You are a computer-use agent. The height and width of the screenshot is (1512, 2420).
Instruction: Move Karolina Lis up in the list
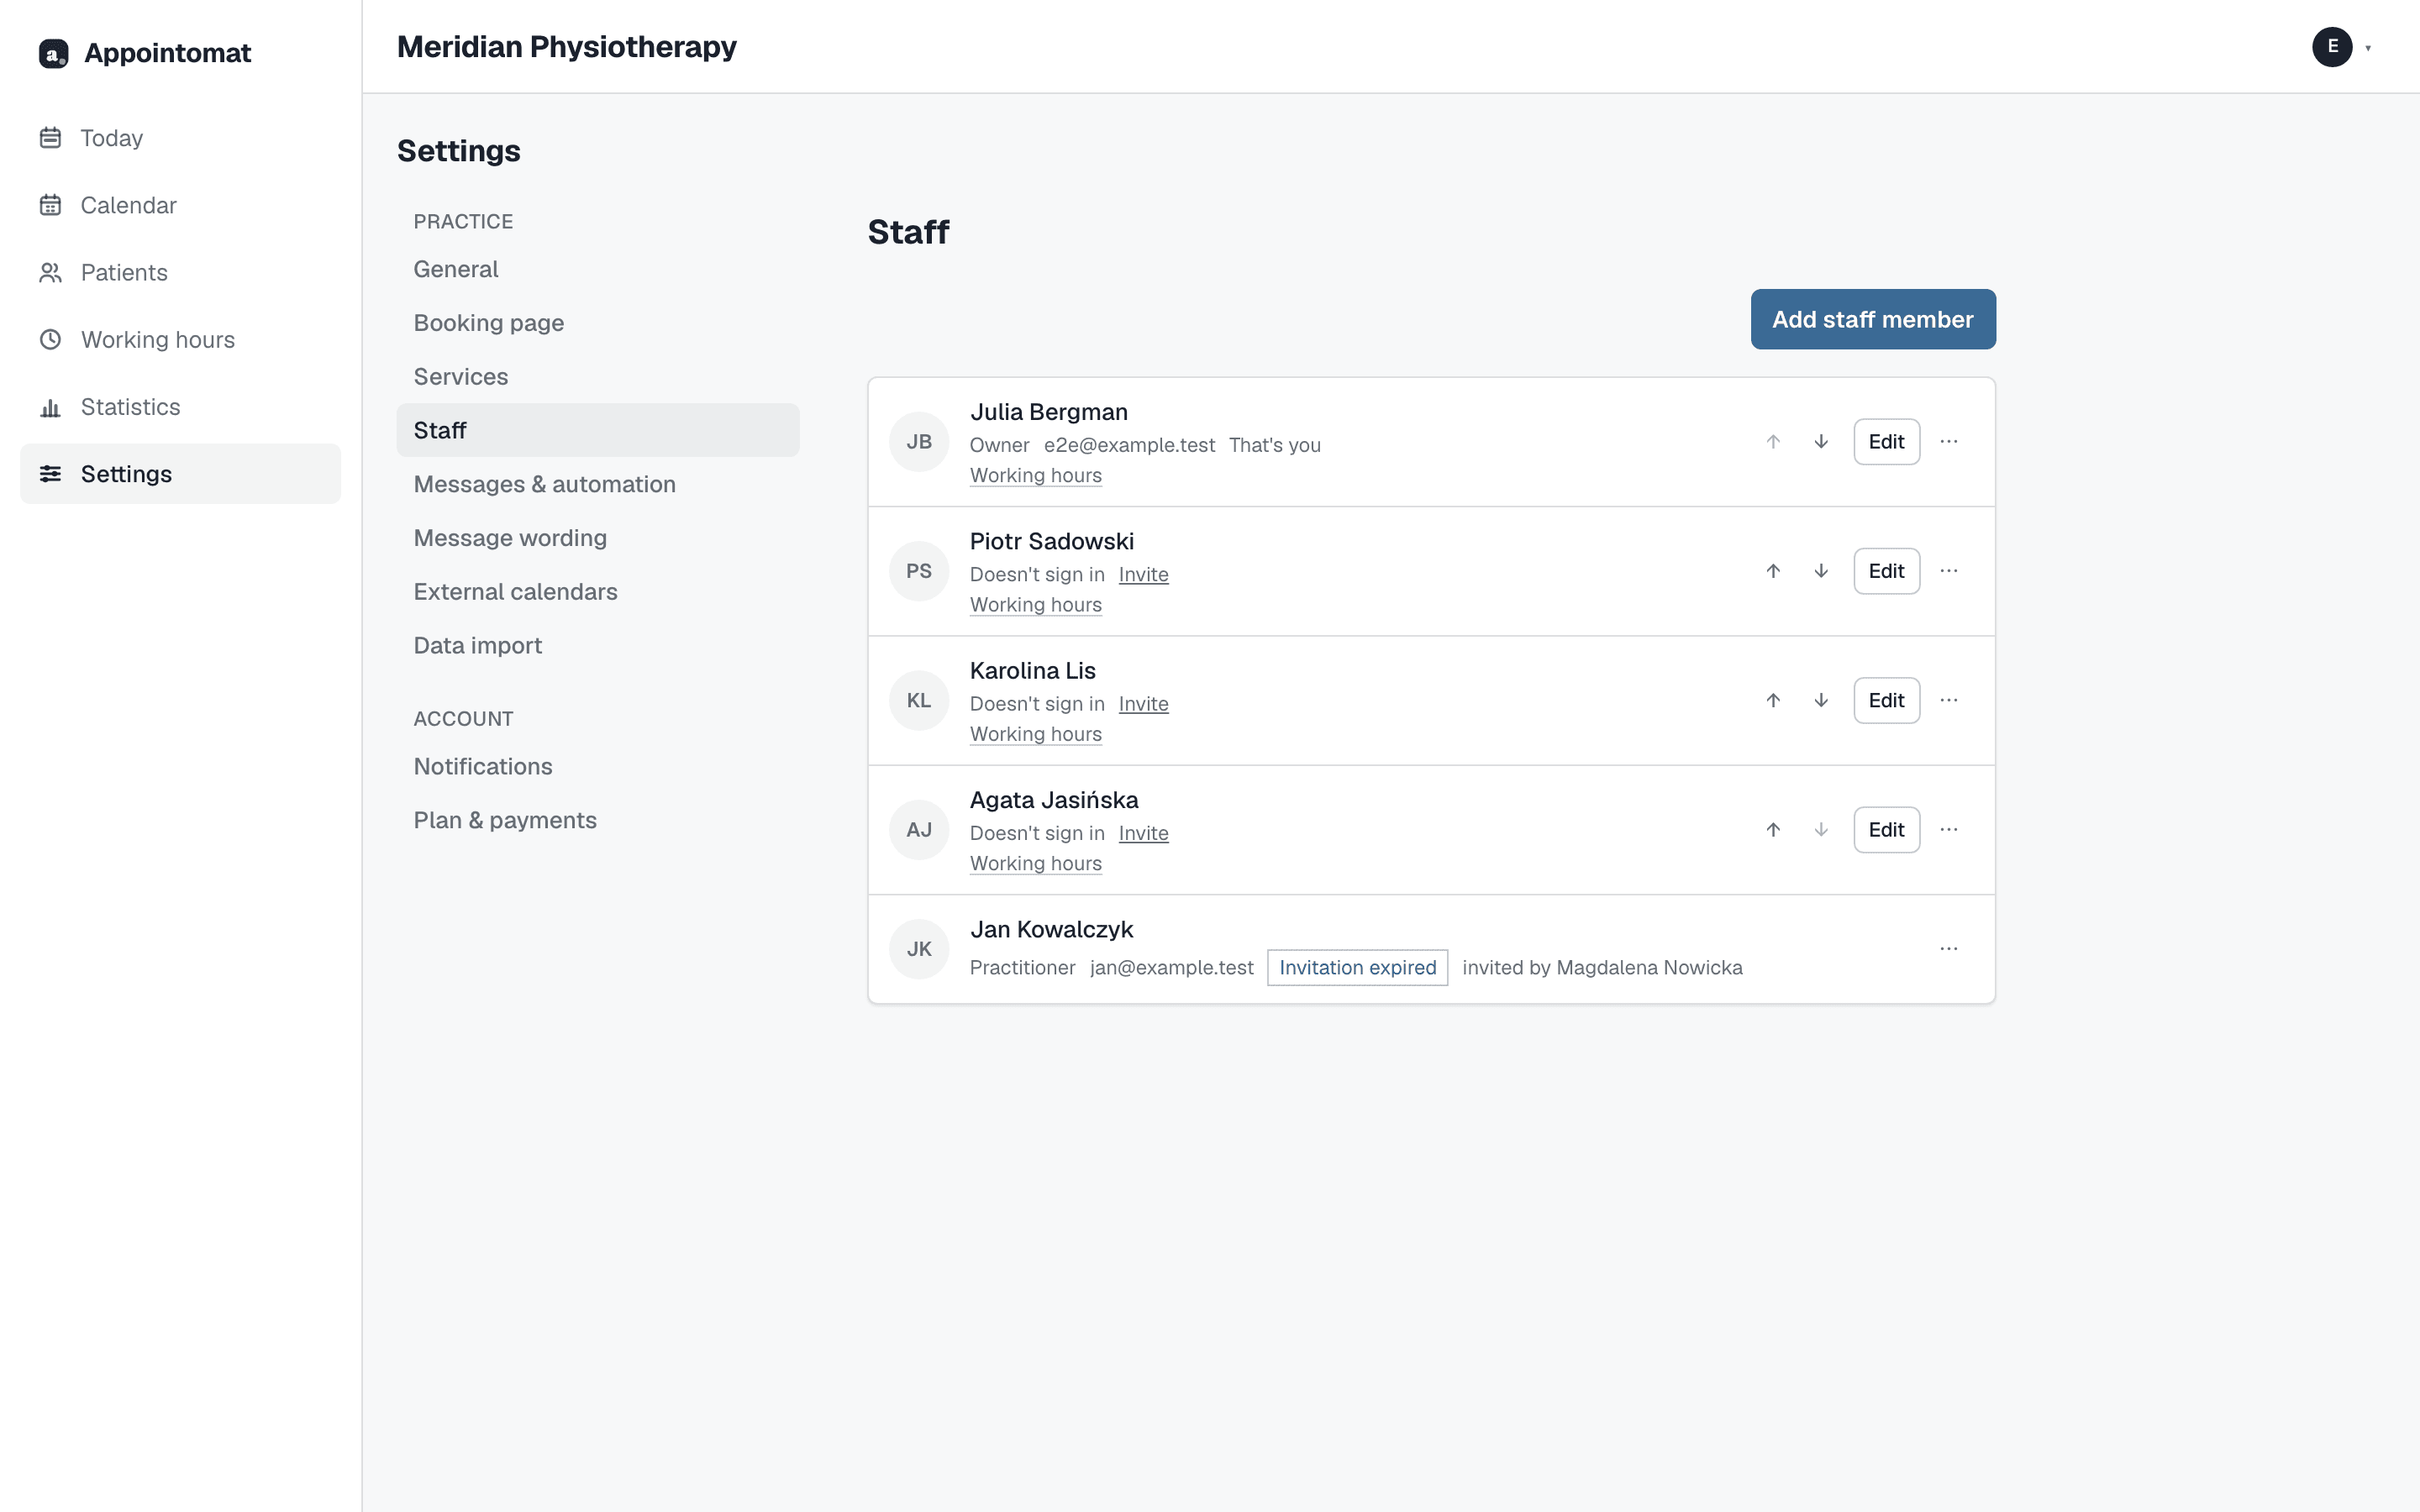[x=1773, y=700]
